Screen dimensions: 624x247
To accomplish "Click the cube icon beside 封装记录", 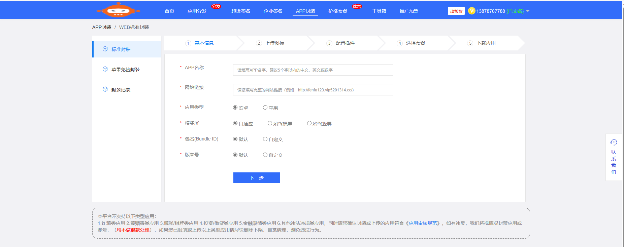I will tap(105, 89).
